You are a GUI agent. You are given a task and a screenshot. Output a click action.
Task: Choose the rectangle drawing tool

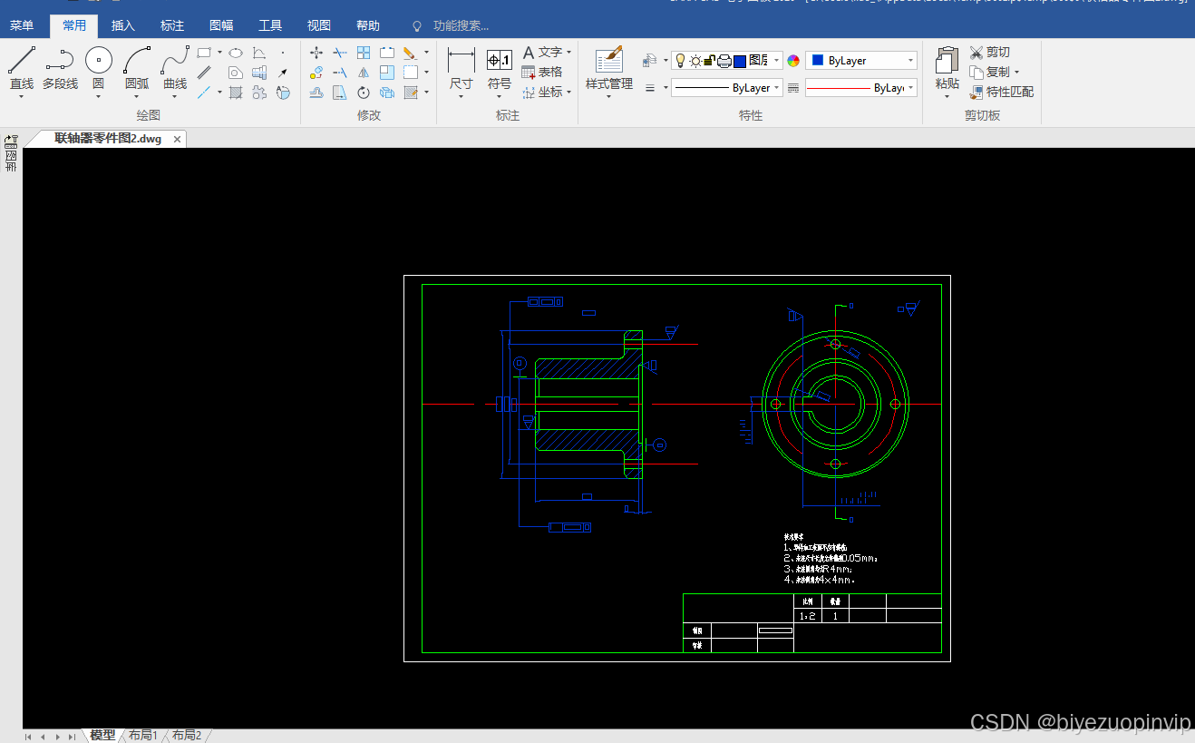point(204,53)
